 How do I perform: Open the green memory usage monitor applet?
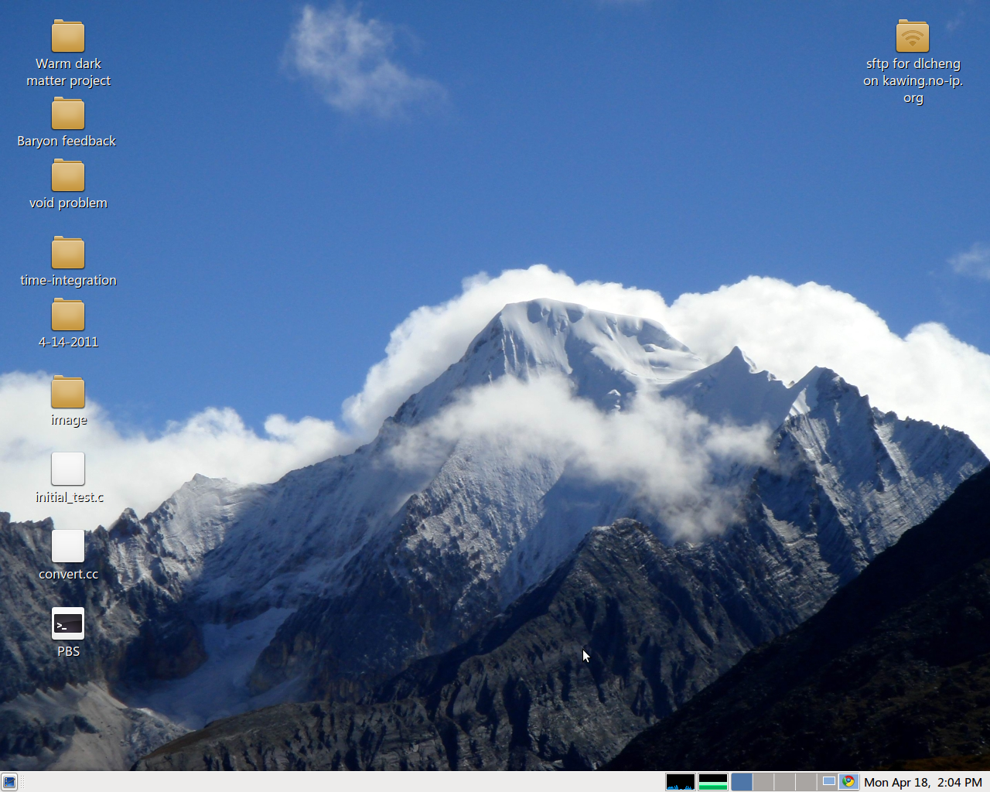(713, 782)
